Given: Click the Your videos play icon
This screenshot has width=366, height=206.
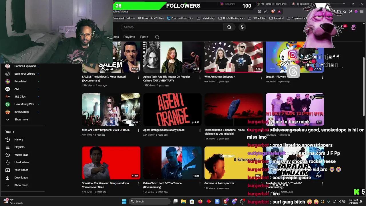Looking at the screenshot, I should pyautogui.click(x=8, y=170).
